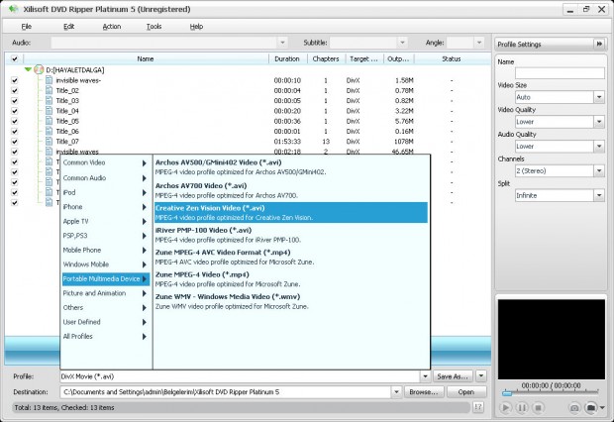
Task: Click the file icon next to Title_02
Action: point(49,90)
